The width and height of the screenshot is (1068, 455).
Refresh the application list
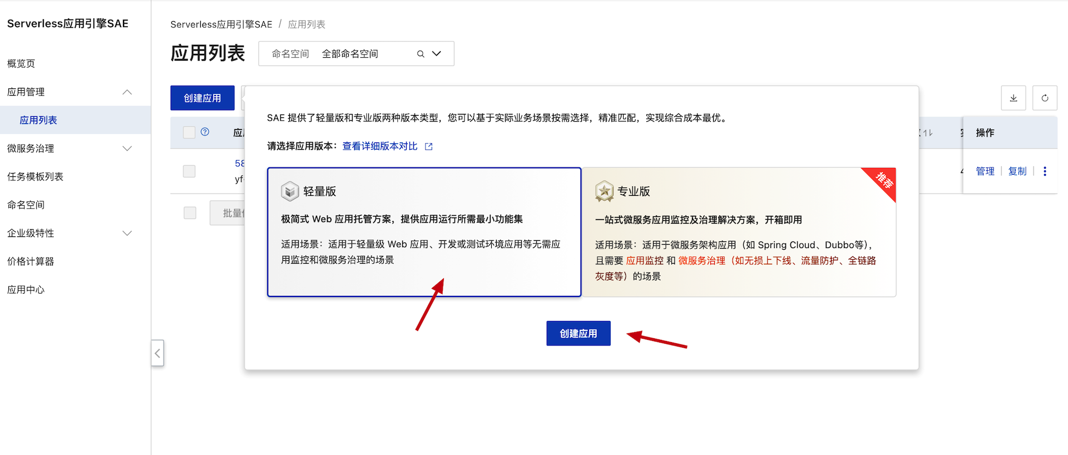coord(1045,98)
